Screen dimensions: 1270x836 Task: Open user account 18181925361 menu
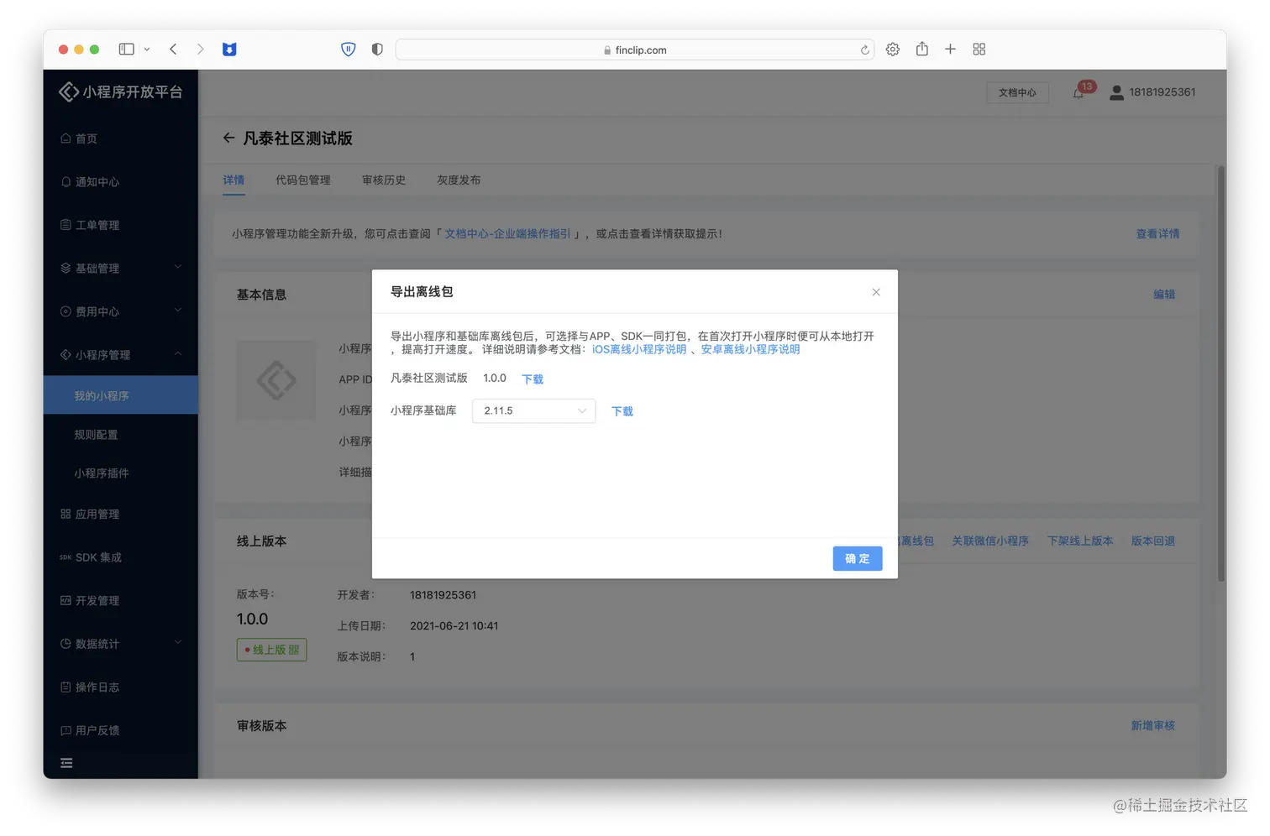pyautogui.click(x=1152, y=92)
